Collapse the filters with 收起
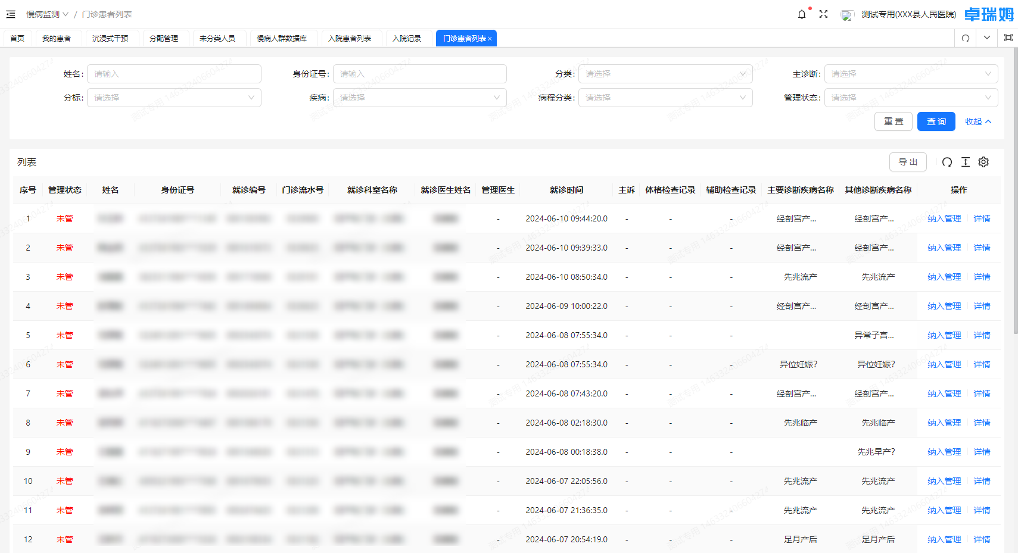Screen dimensions: 1018x553 pyautogui.click(x=978, y=121)
